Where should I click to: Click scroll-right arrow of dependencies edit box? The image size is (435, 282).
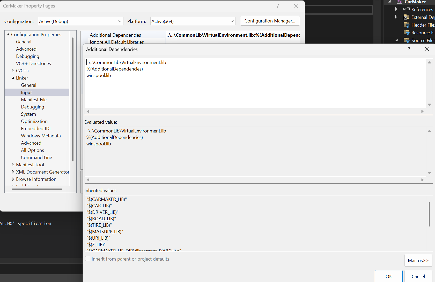[x=422, y=111]
